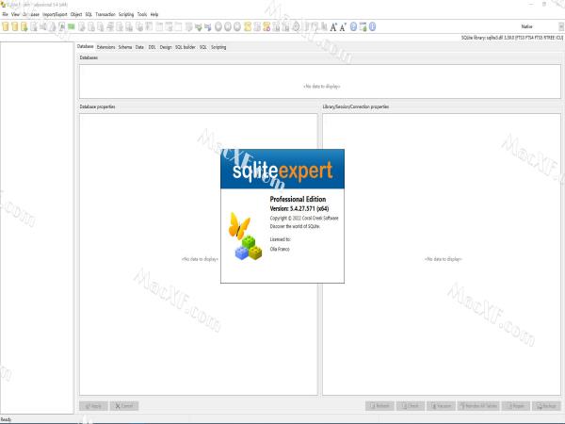The width and height of the screenshot is (565, 424).
Task: Click the green rectangle toolbar icon
Action: pyautogui.click(x=72, y=26)
